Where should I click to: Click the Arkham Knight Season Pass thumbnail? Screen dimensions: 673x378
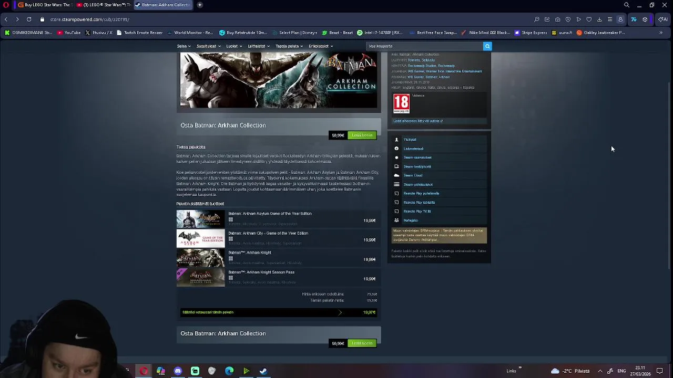coord(200,278)
